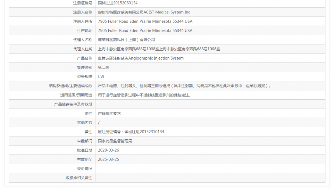Click registration number 国械注进20152060134
This screenshot has width=336, height=190.
tap(118, 3)
